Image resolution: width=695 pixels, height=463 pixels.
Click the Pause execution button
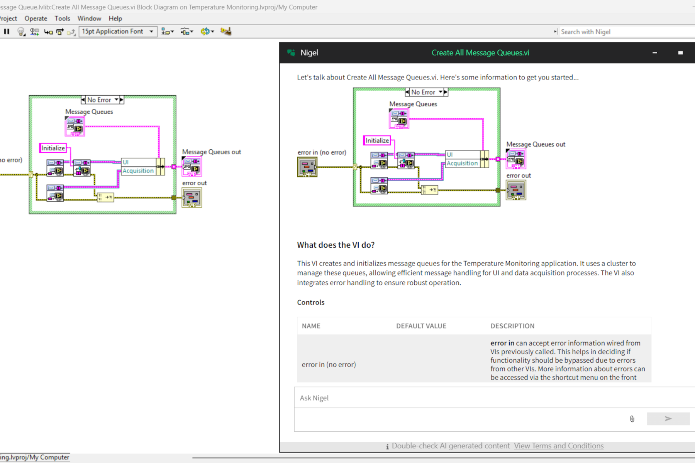coord(7,32)
